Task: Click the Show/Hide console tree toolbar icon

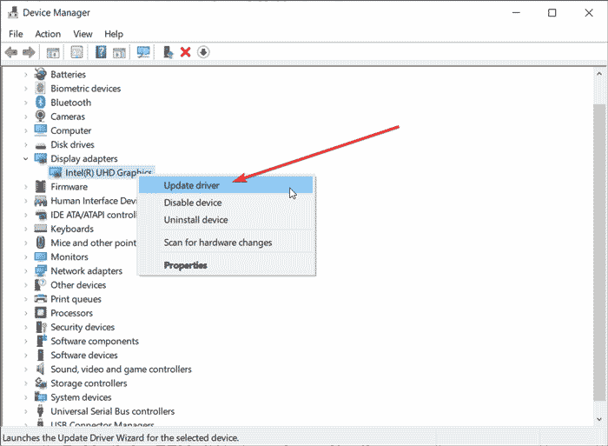Action: (x=53, y=52)
